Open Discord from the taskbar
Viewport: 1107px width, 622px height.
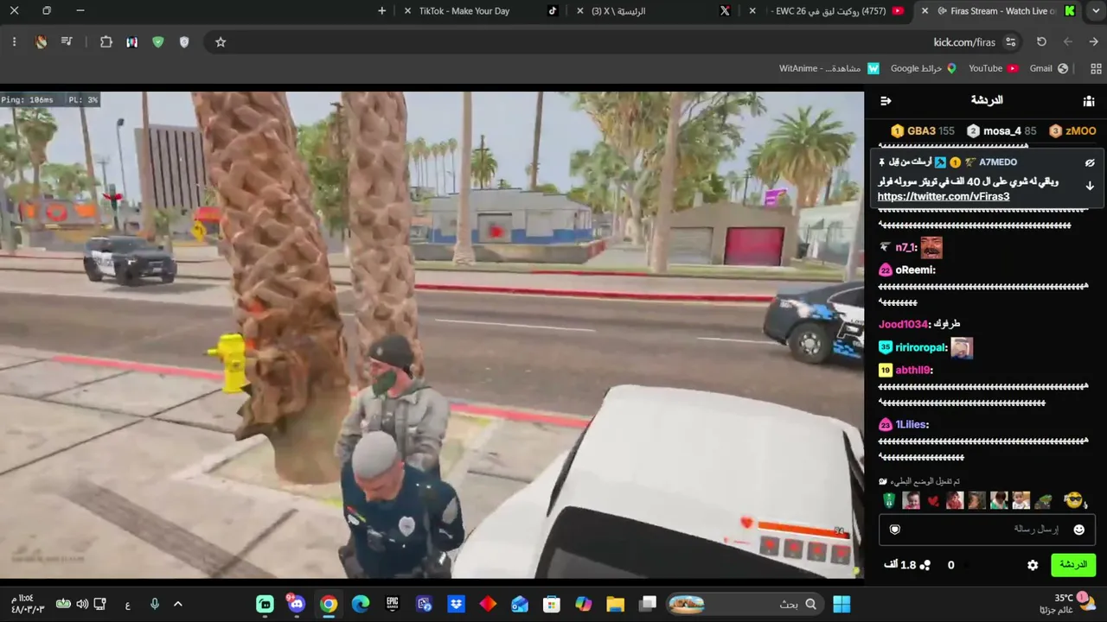point(297,604)
